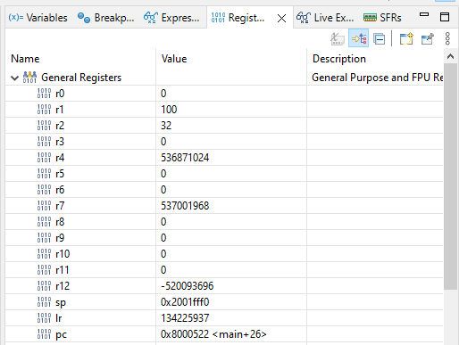Select register r10 row
The image size is (459, 345).
pos(224,254)
